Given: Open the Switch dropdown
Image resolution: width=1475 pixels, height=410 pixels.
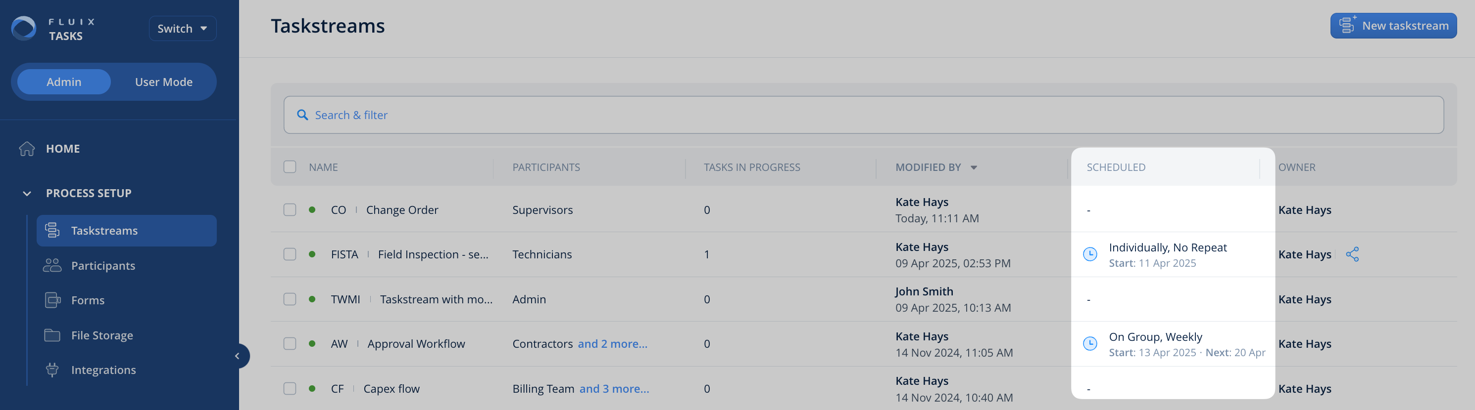Looking at the screenshot, I should point(182,29).
